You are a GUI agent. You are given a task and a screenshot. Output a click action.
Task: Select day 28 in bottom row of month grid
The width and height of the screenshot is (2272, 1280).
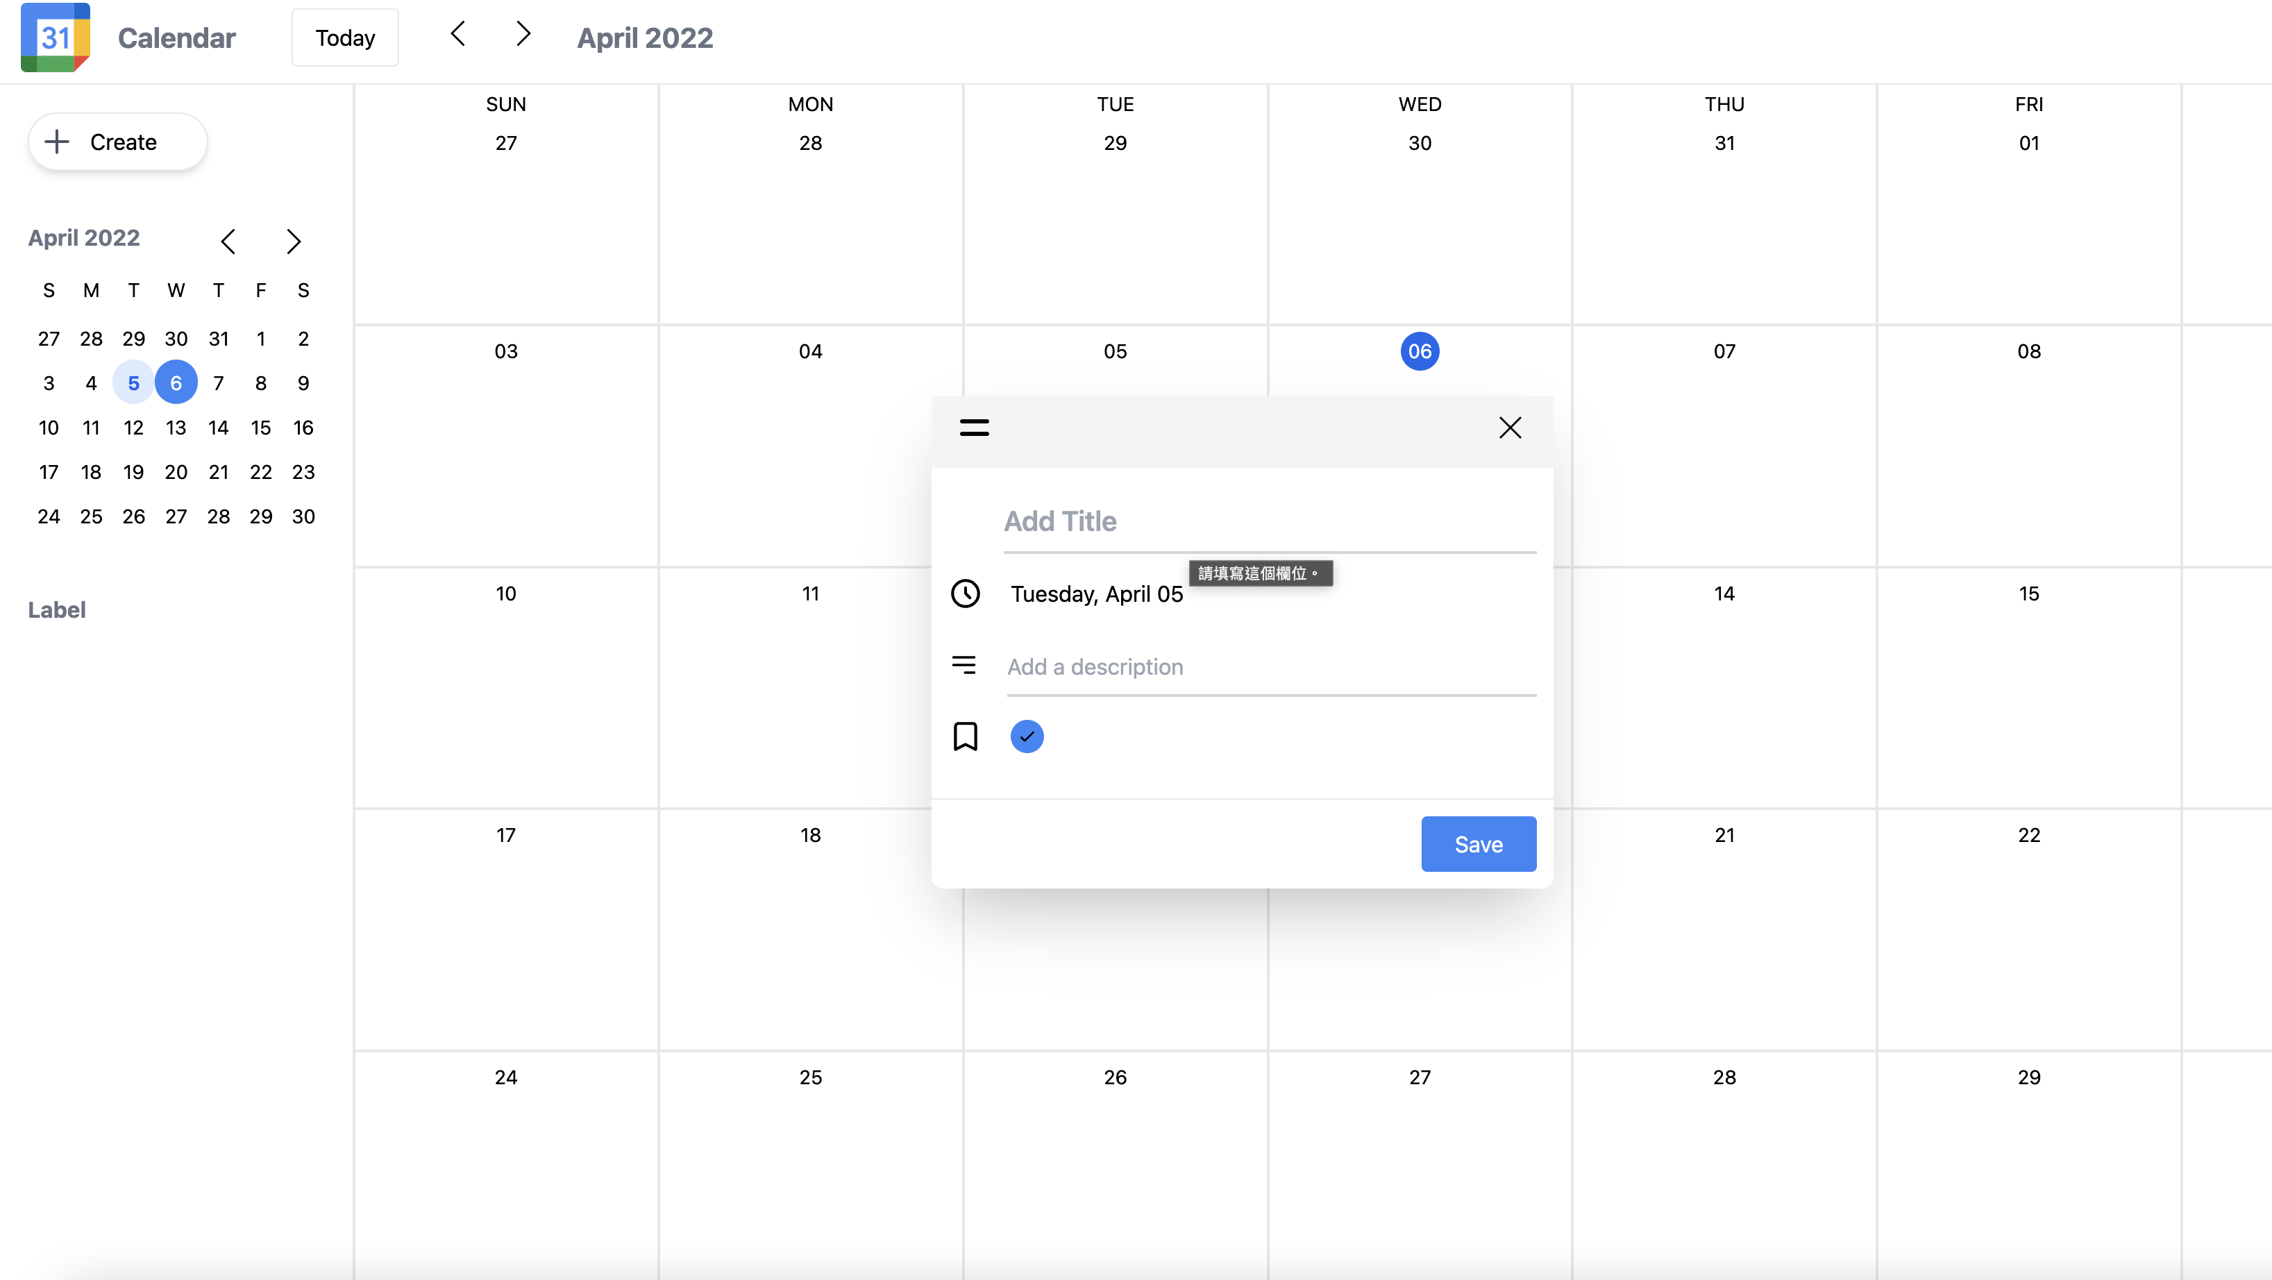1724,1077
